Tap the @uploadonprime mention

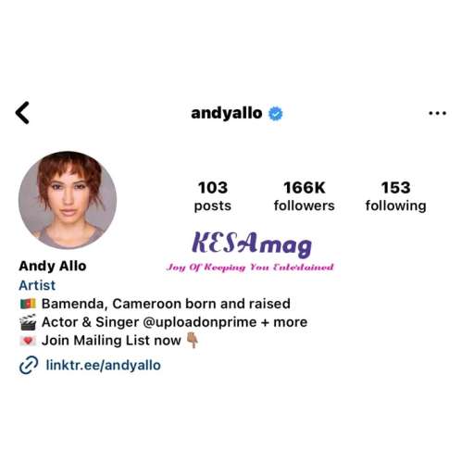[x=200, y=322]
